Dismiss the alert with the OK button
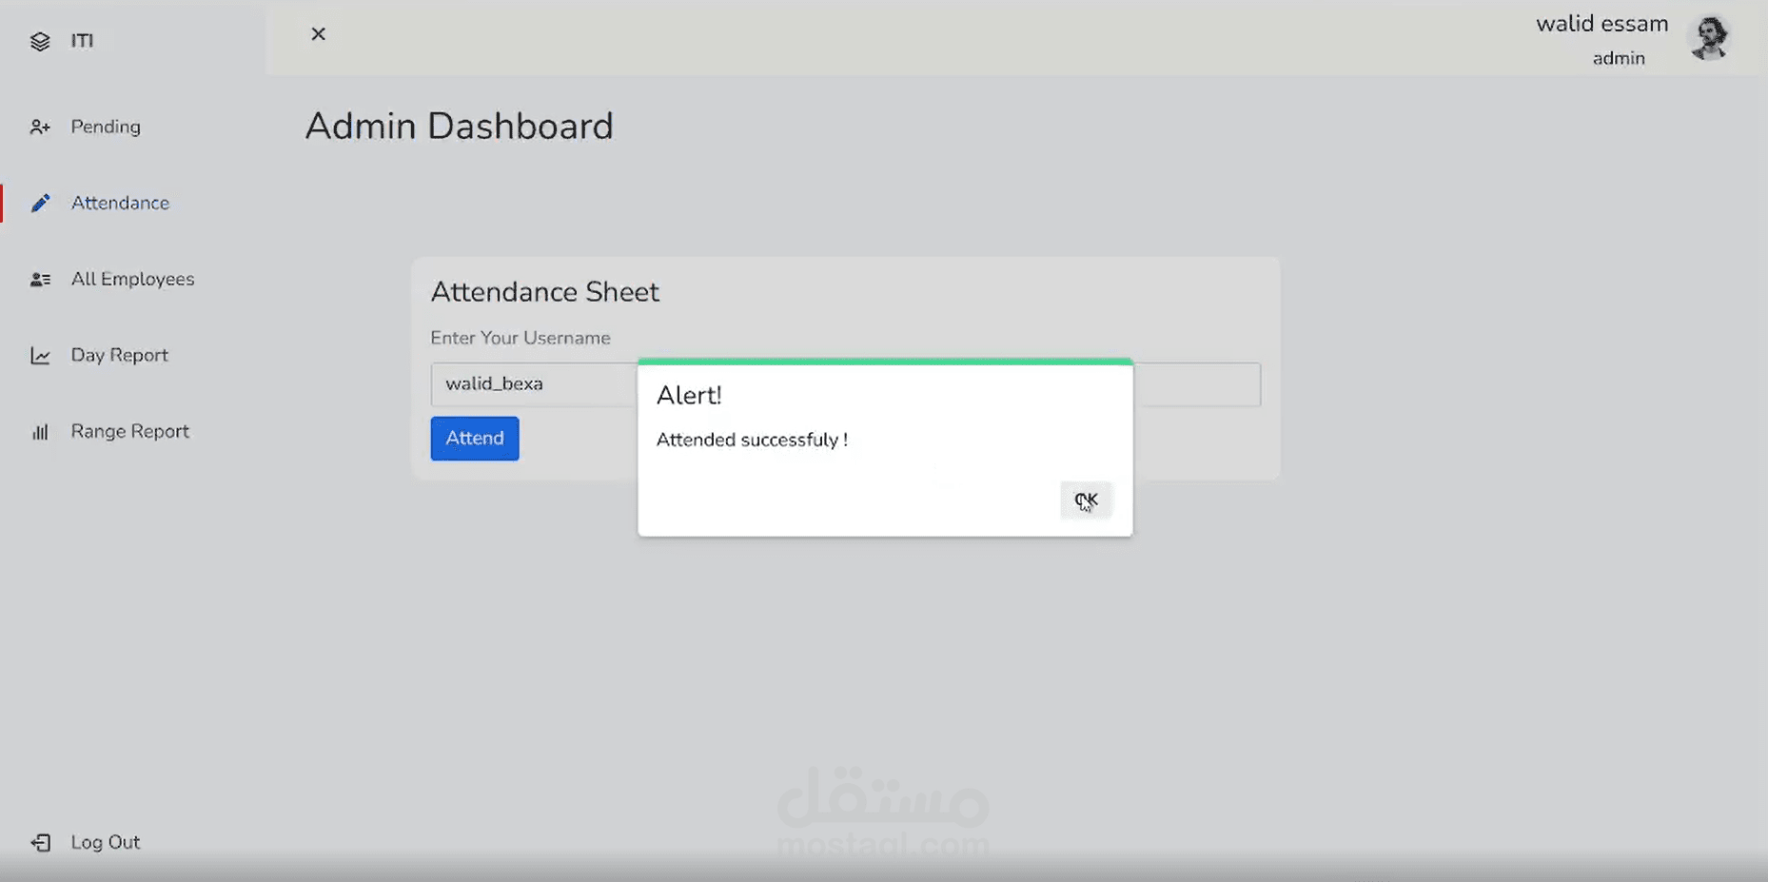The width and height of the screenshot is (1768, 882). (x=1086, y=500)
